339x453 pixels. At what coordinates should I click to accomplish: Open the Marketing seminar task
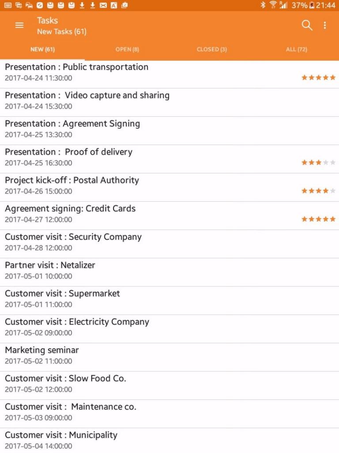(x=169, y=357)
